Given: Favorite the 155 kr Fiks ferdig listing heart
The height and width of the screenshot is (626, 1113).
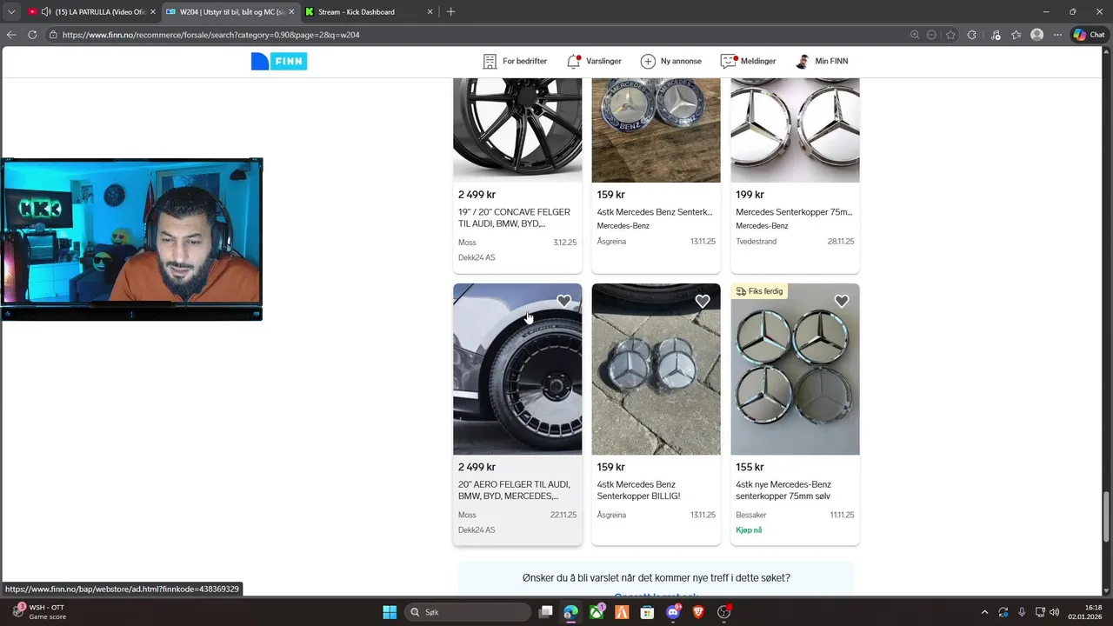Looking at the screenshot, I should pyautogui.click(x=842, y=301).
